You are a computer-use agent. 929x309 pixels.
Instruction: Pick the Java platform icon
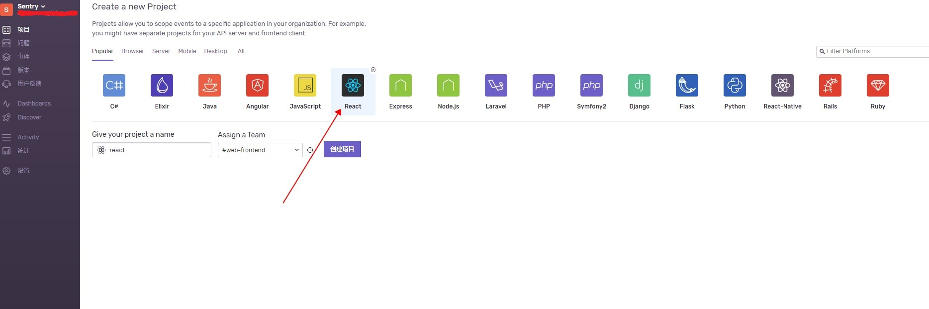[x=209, y=85]
